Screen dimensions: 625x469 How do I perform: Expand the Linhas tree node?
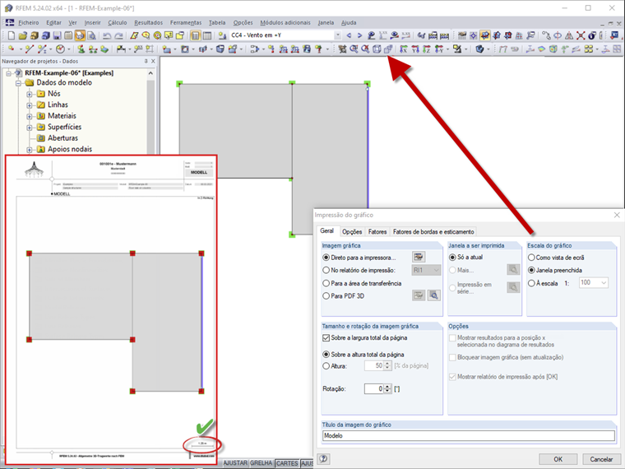[30, 105]
